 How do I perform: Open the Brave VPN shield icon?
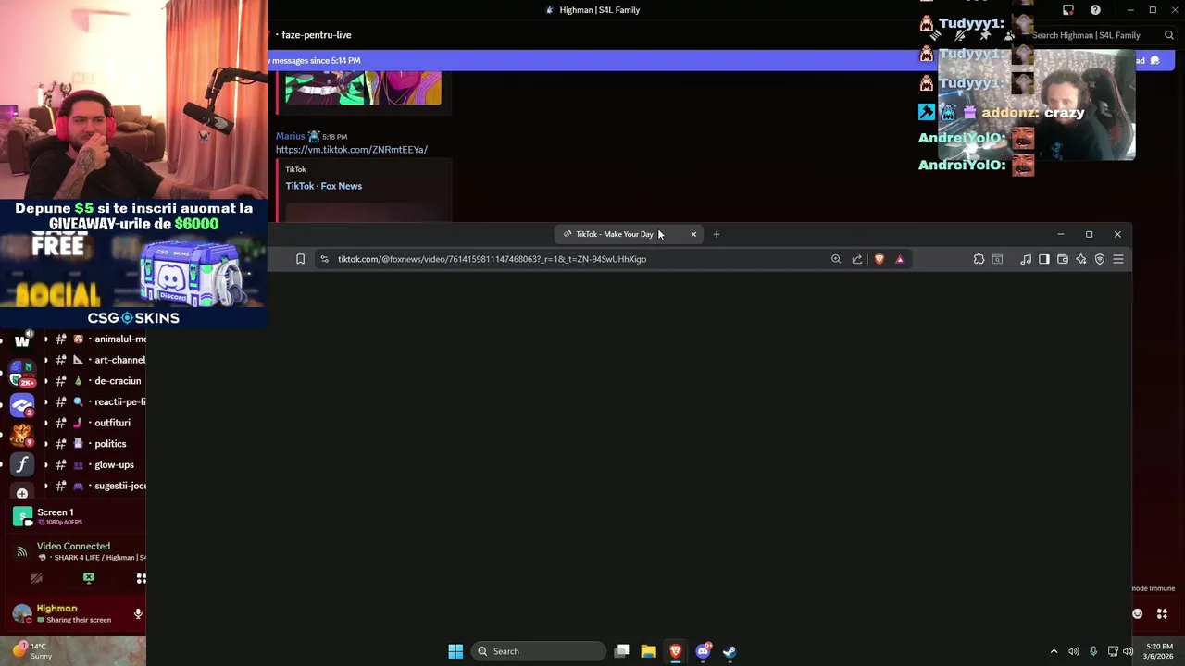click(1100, 259)
